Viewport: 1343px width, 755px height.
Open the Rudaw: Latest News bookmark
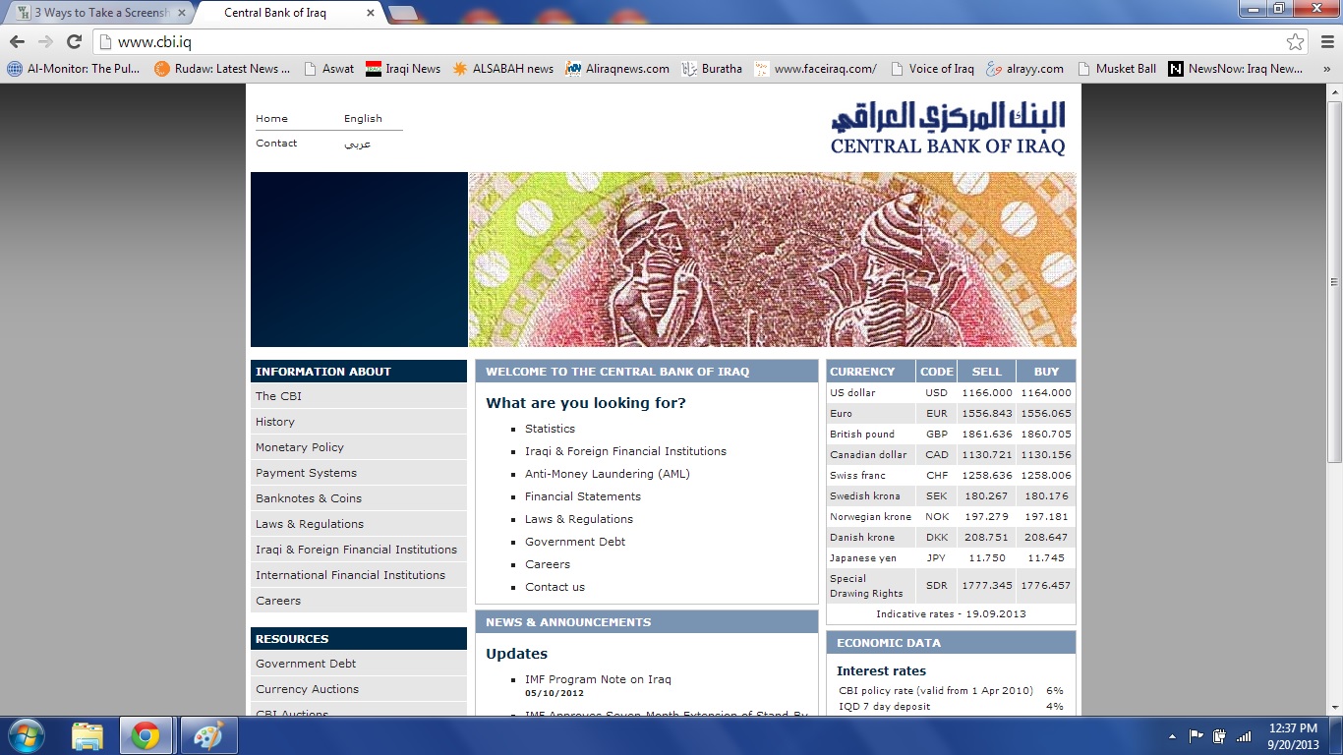coord(222,69)
